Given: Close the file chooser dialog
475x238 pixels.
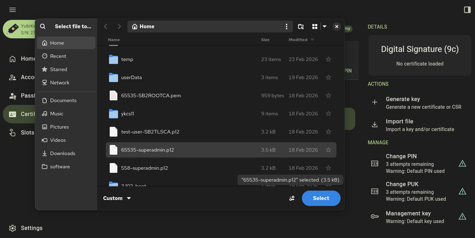Looking at the screenshot, I should (x=336, y=26).
